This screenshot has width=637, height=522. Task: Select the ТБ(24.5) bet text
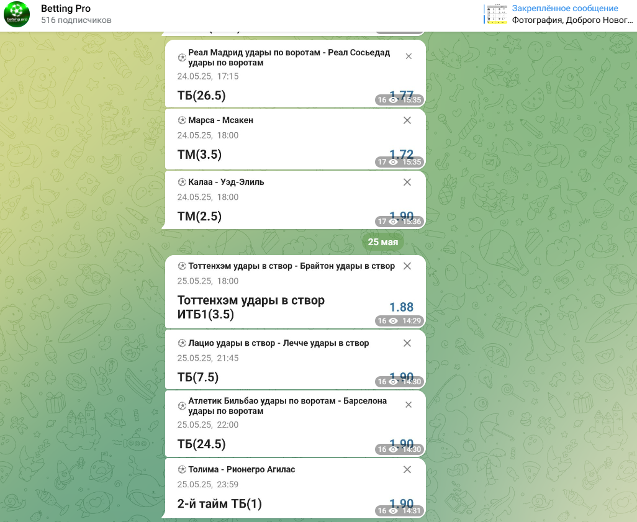202,444
